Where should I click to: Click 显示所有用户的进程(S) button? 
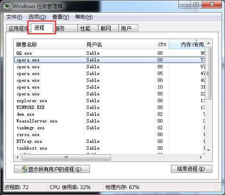[52, 169]
